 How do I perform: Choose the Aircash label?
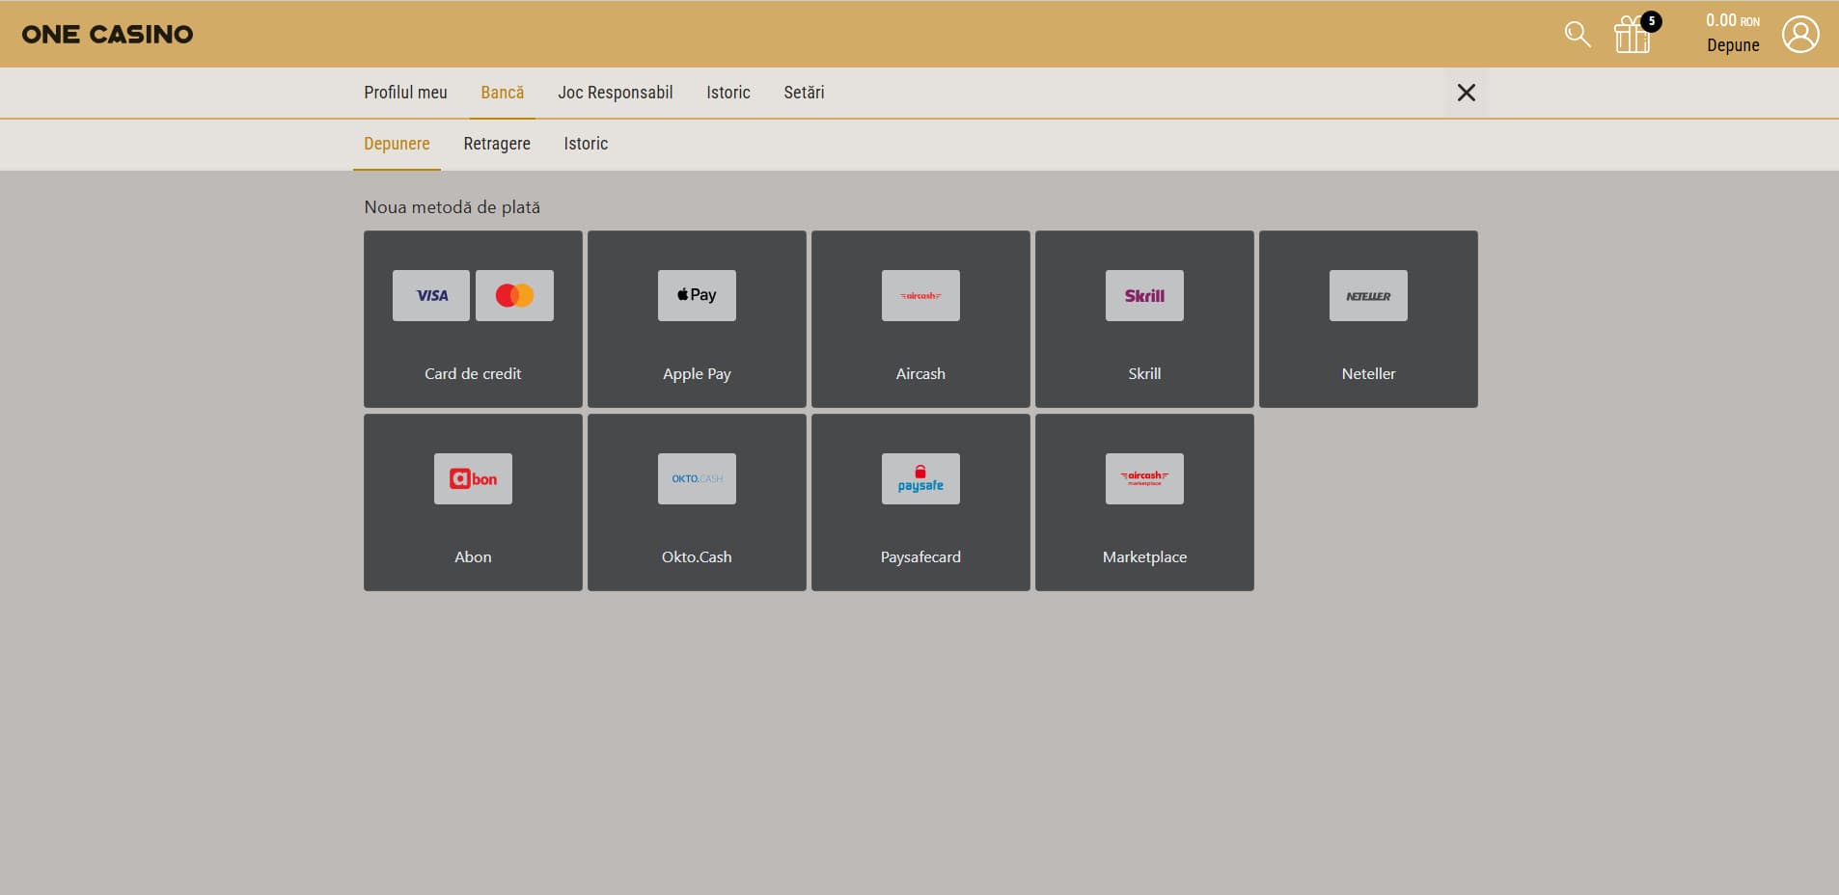pyautogui.click(x=920, y=373)
